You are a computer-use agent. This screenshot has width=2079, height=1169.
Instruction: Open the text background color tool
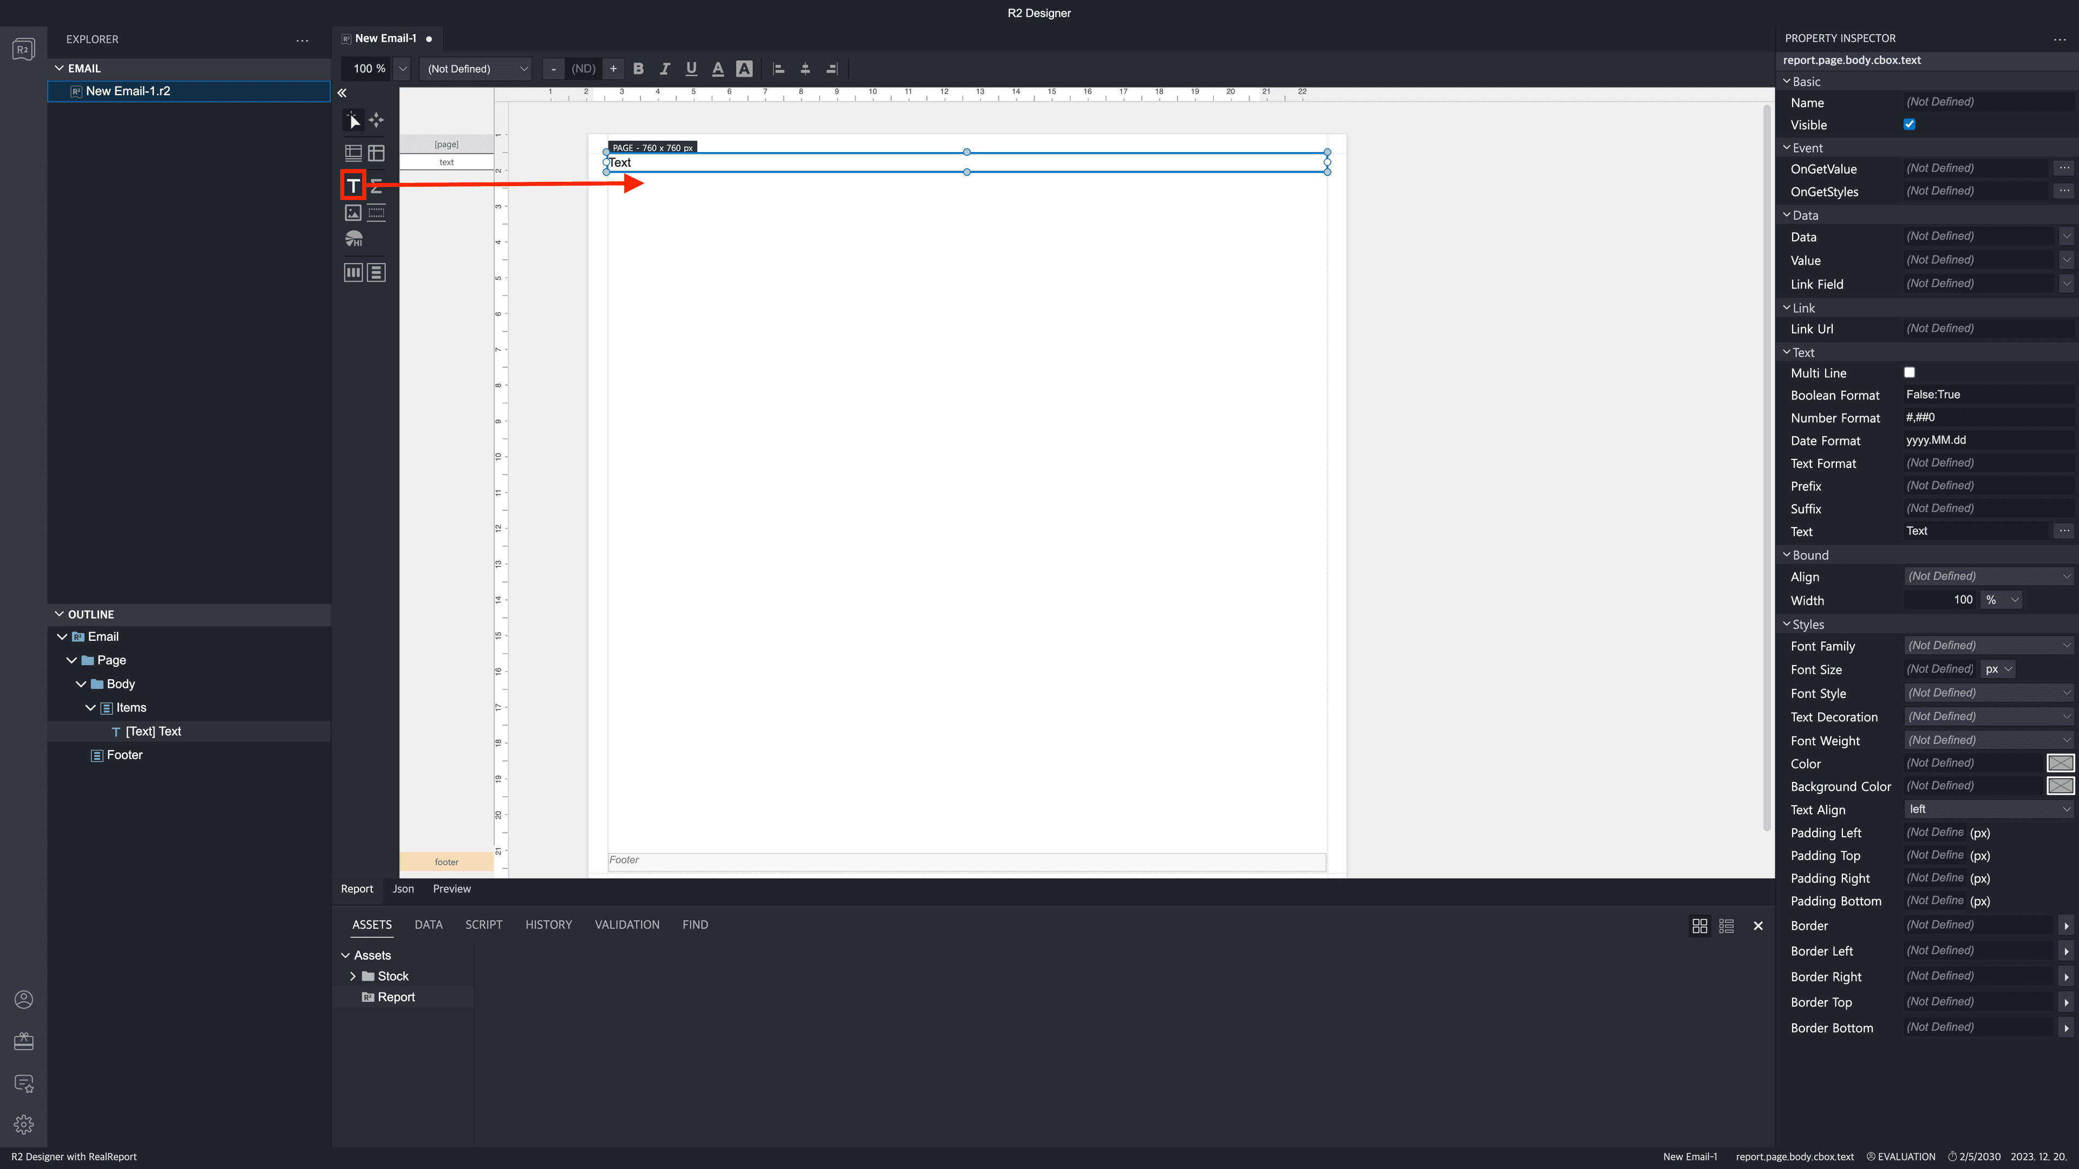(744, 69)
